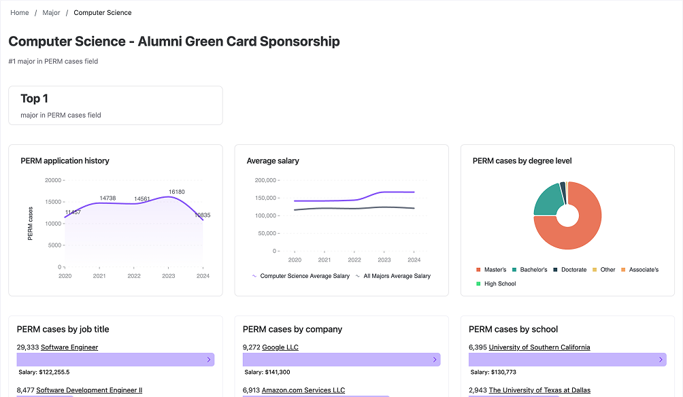Toggle the Bachelor's legend entry
The width and height of the screenshot is (683, 397).
pyautogui.click(x=529, y=270)
